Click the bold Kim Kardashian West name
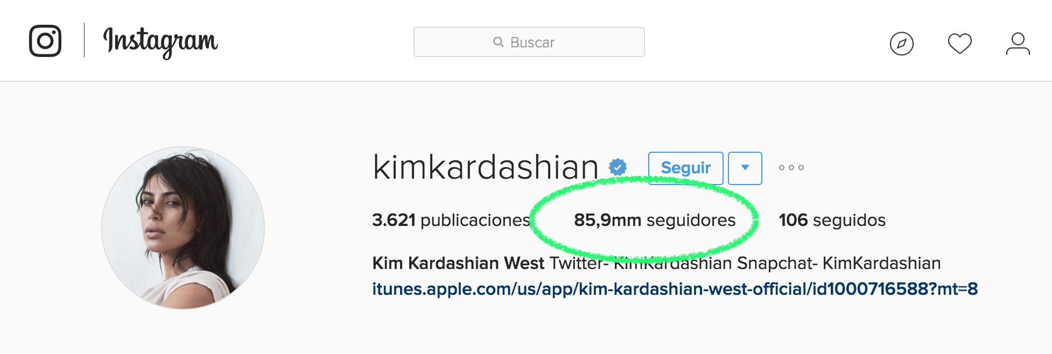1052x354 pixels. [458, 263]
